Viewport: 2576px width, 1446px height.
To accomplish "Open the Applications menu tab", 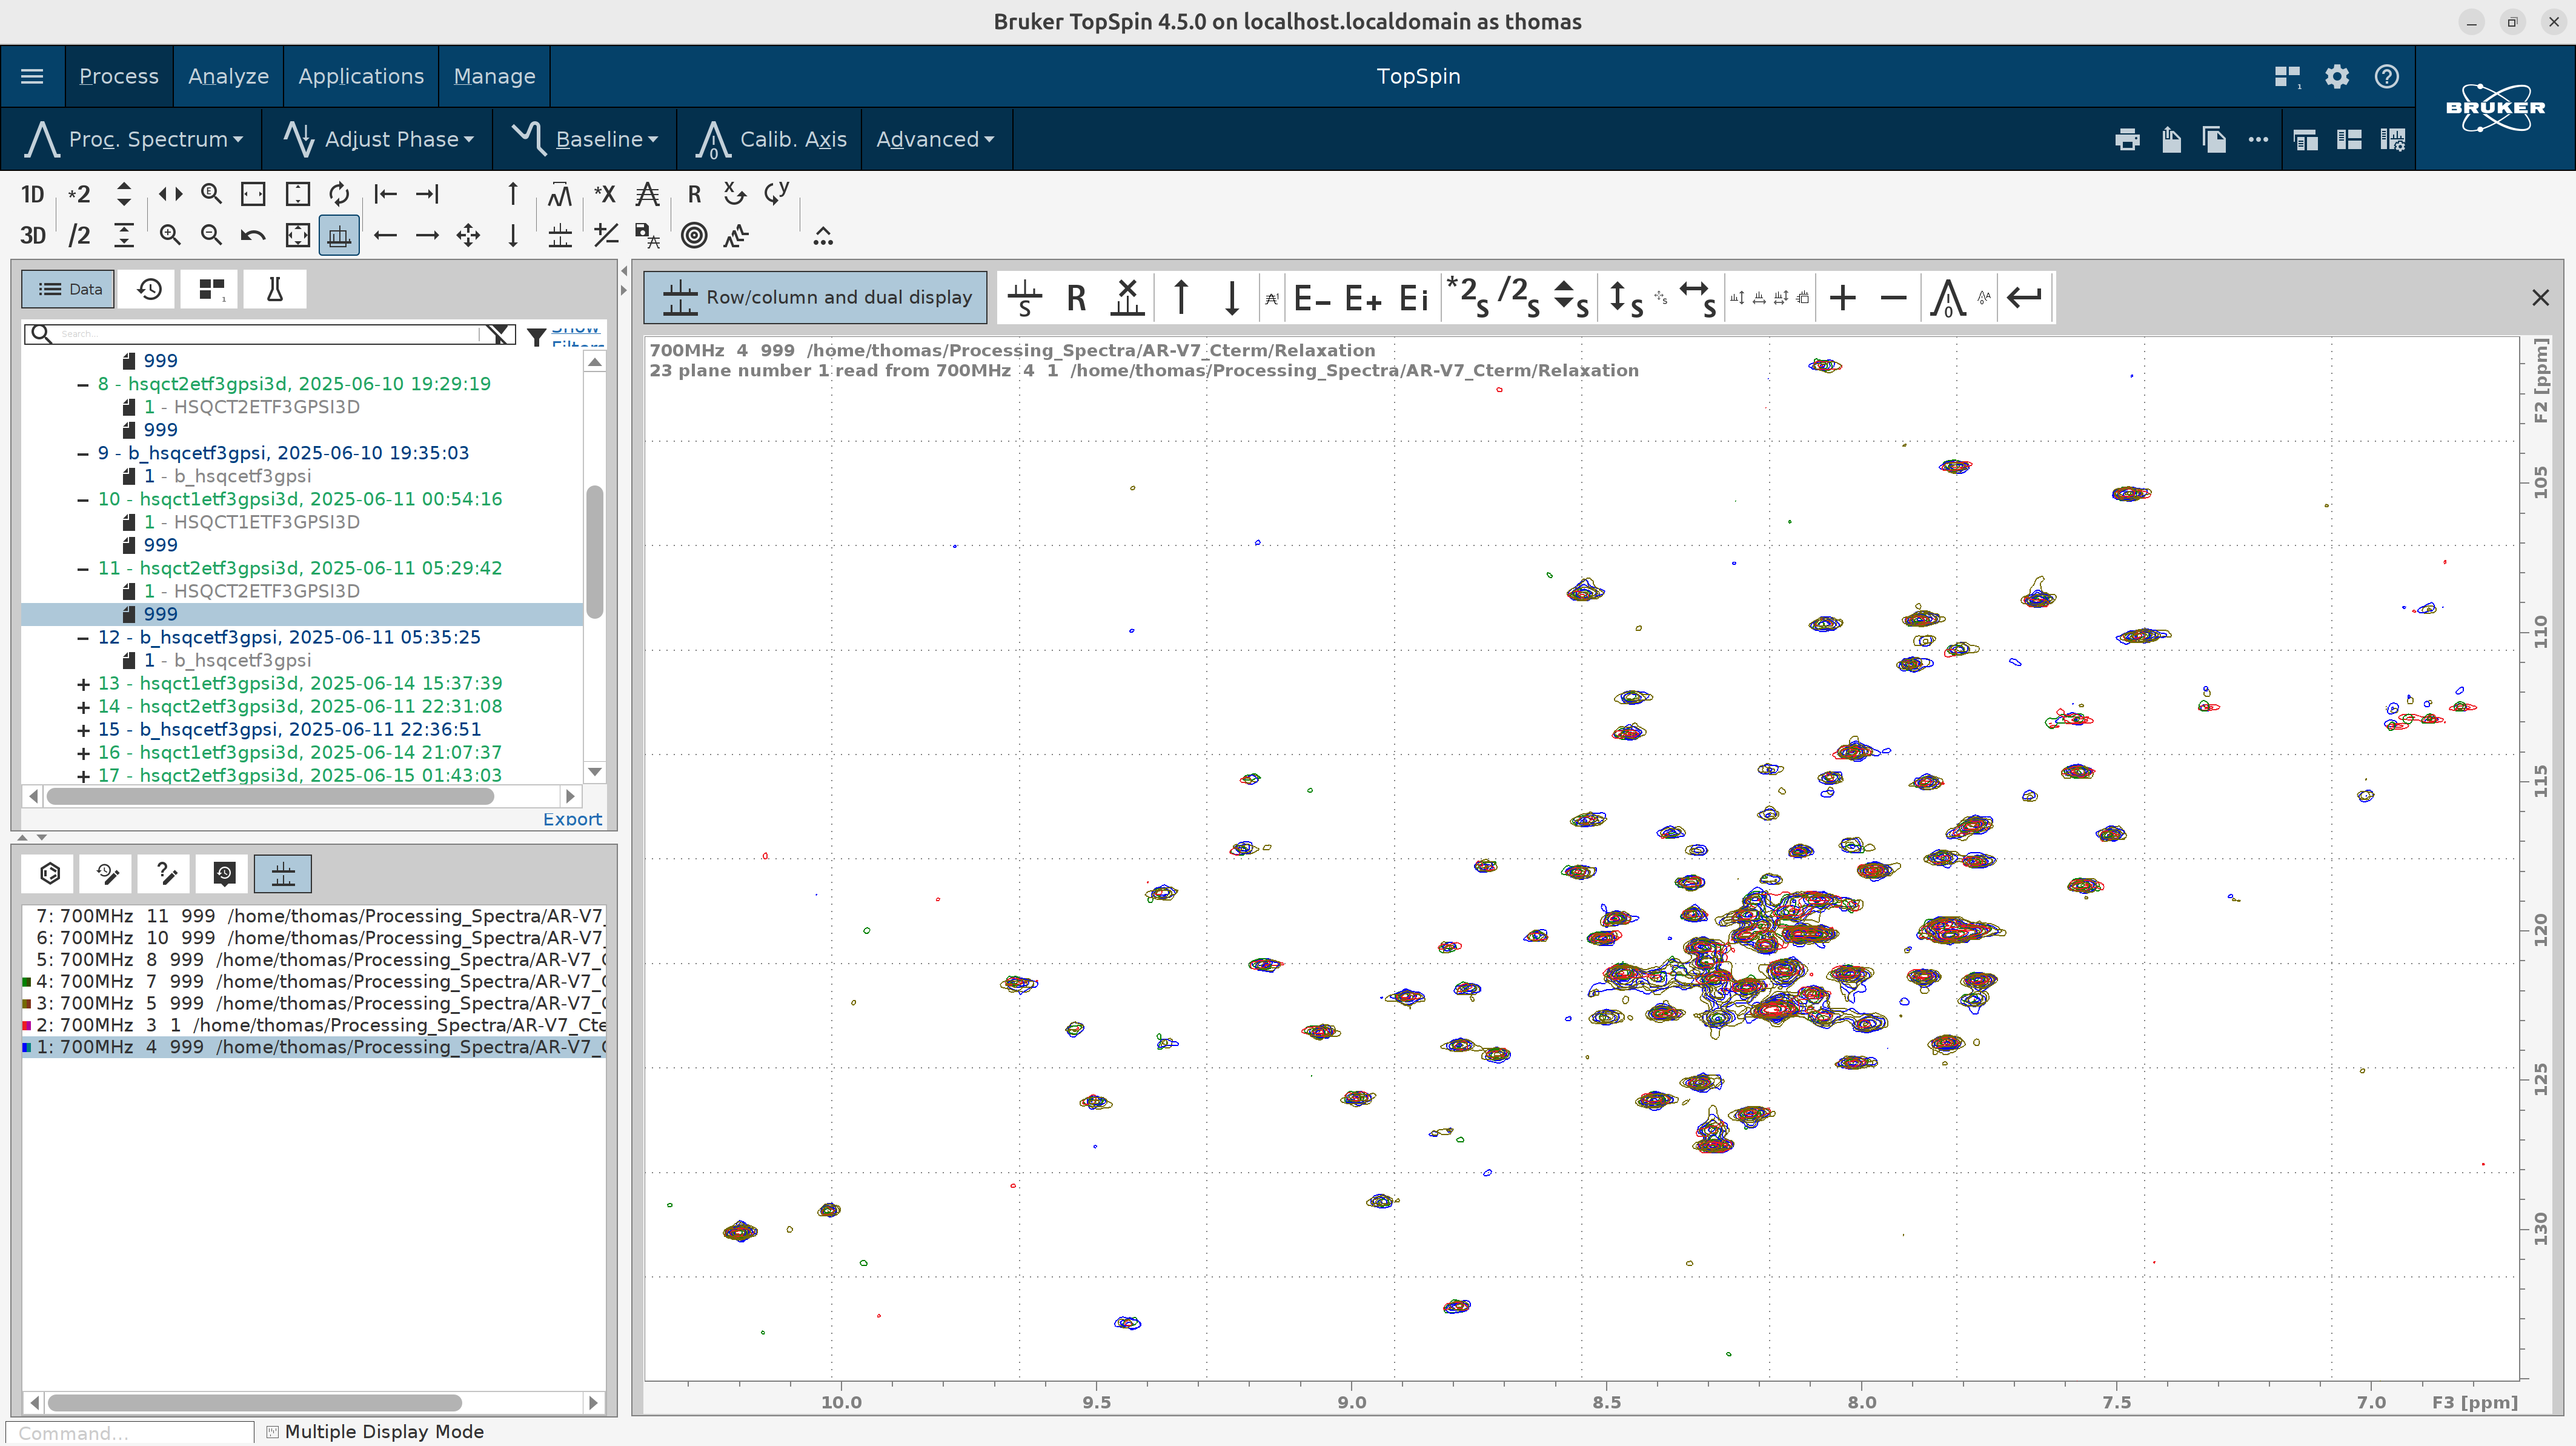I will coord(360,76).
